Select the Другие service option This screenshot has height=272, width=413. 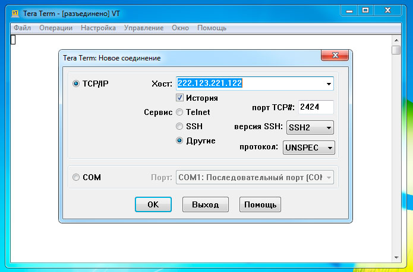179,140
